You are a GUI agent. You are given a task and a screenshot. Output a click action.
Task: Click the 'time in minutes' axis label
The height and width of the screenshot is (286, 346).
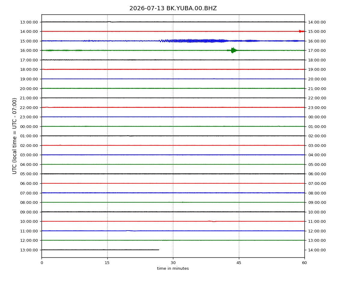173,269
